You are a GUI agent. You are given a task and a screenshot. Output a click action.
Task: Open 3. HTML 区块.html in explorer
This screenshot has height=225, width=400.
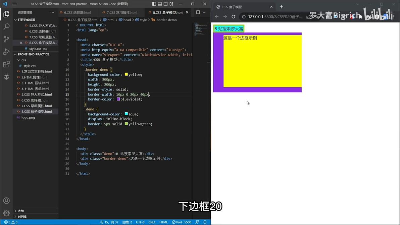tap(35, 83)
